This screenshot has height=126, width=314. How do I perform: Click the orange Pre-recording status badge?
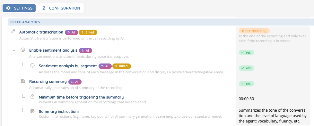(x=254, y=31)
